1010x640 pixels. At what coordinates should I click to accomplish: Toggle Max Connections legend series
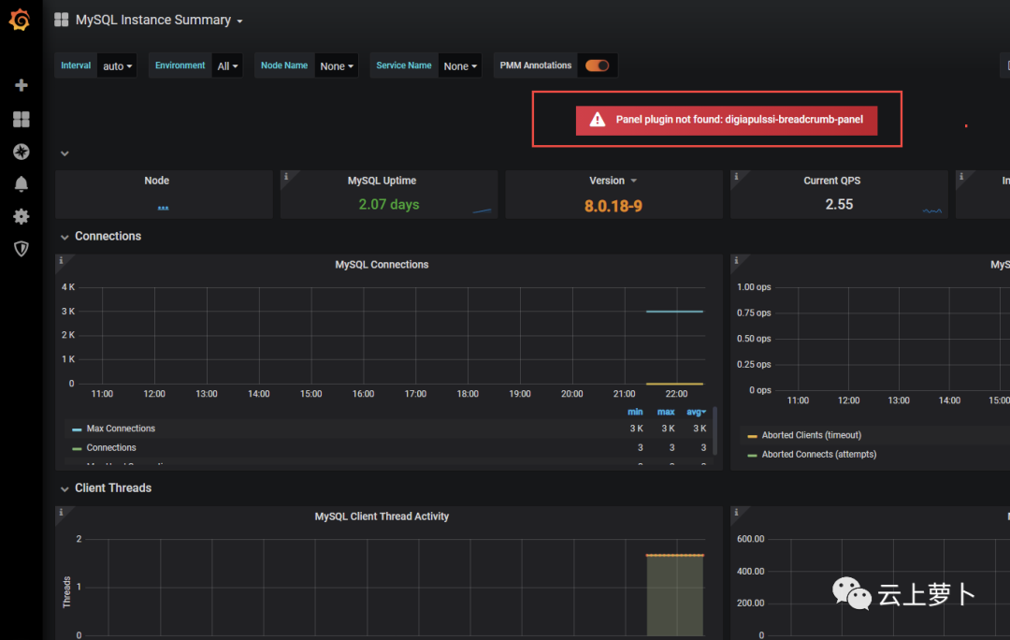point(121,429)
